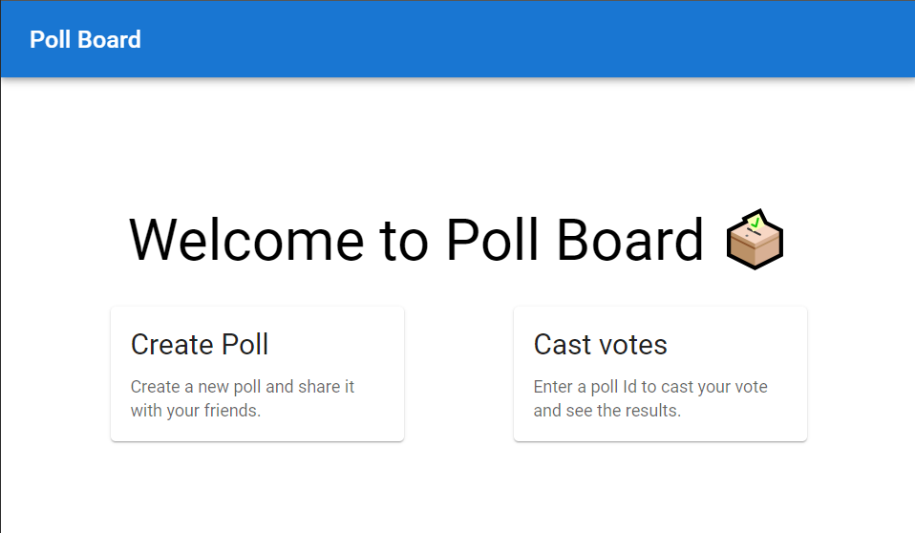The image size is (915, 533).
Task: Click "and see the results." description line
Action: 606,411
